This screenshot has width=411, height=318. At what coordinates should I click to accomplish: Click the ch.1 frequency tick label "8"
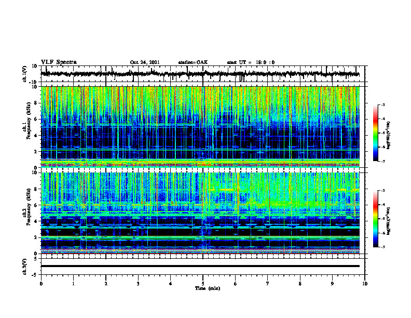pos(36,103)
